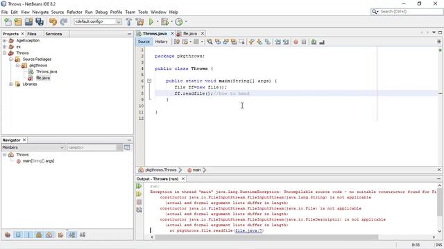
Task: Toggle Show Inherited Members in Navigator
Action: point(8,234)
